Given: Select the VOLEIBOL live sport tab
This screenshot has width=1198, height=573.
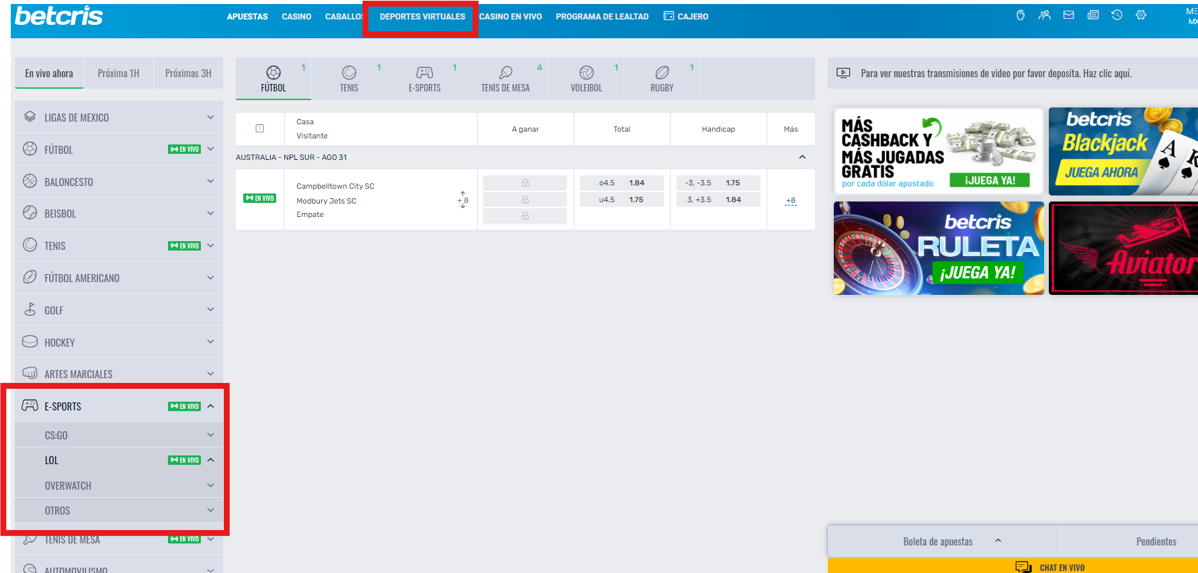Looking at the screenshot, I should point(586,79).
